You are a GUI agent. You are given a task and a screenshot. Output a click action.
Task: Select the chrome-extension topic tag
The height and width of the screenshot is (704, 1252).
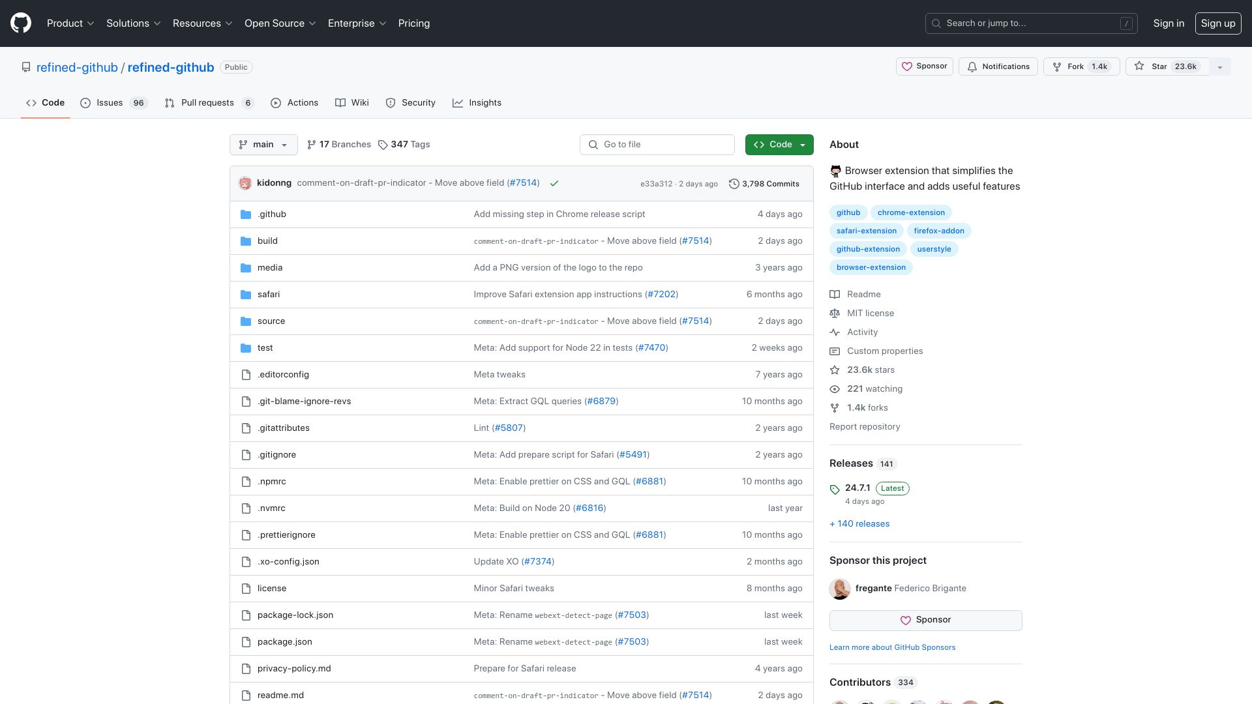[911, 213]
